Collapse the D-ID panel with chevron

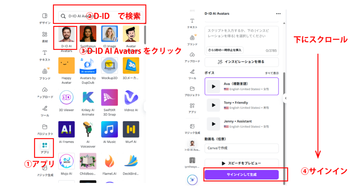(285, 98)
